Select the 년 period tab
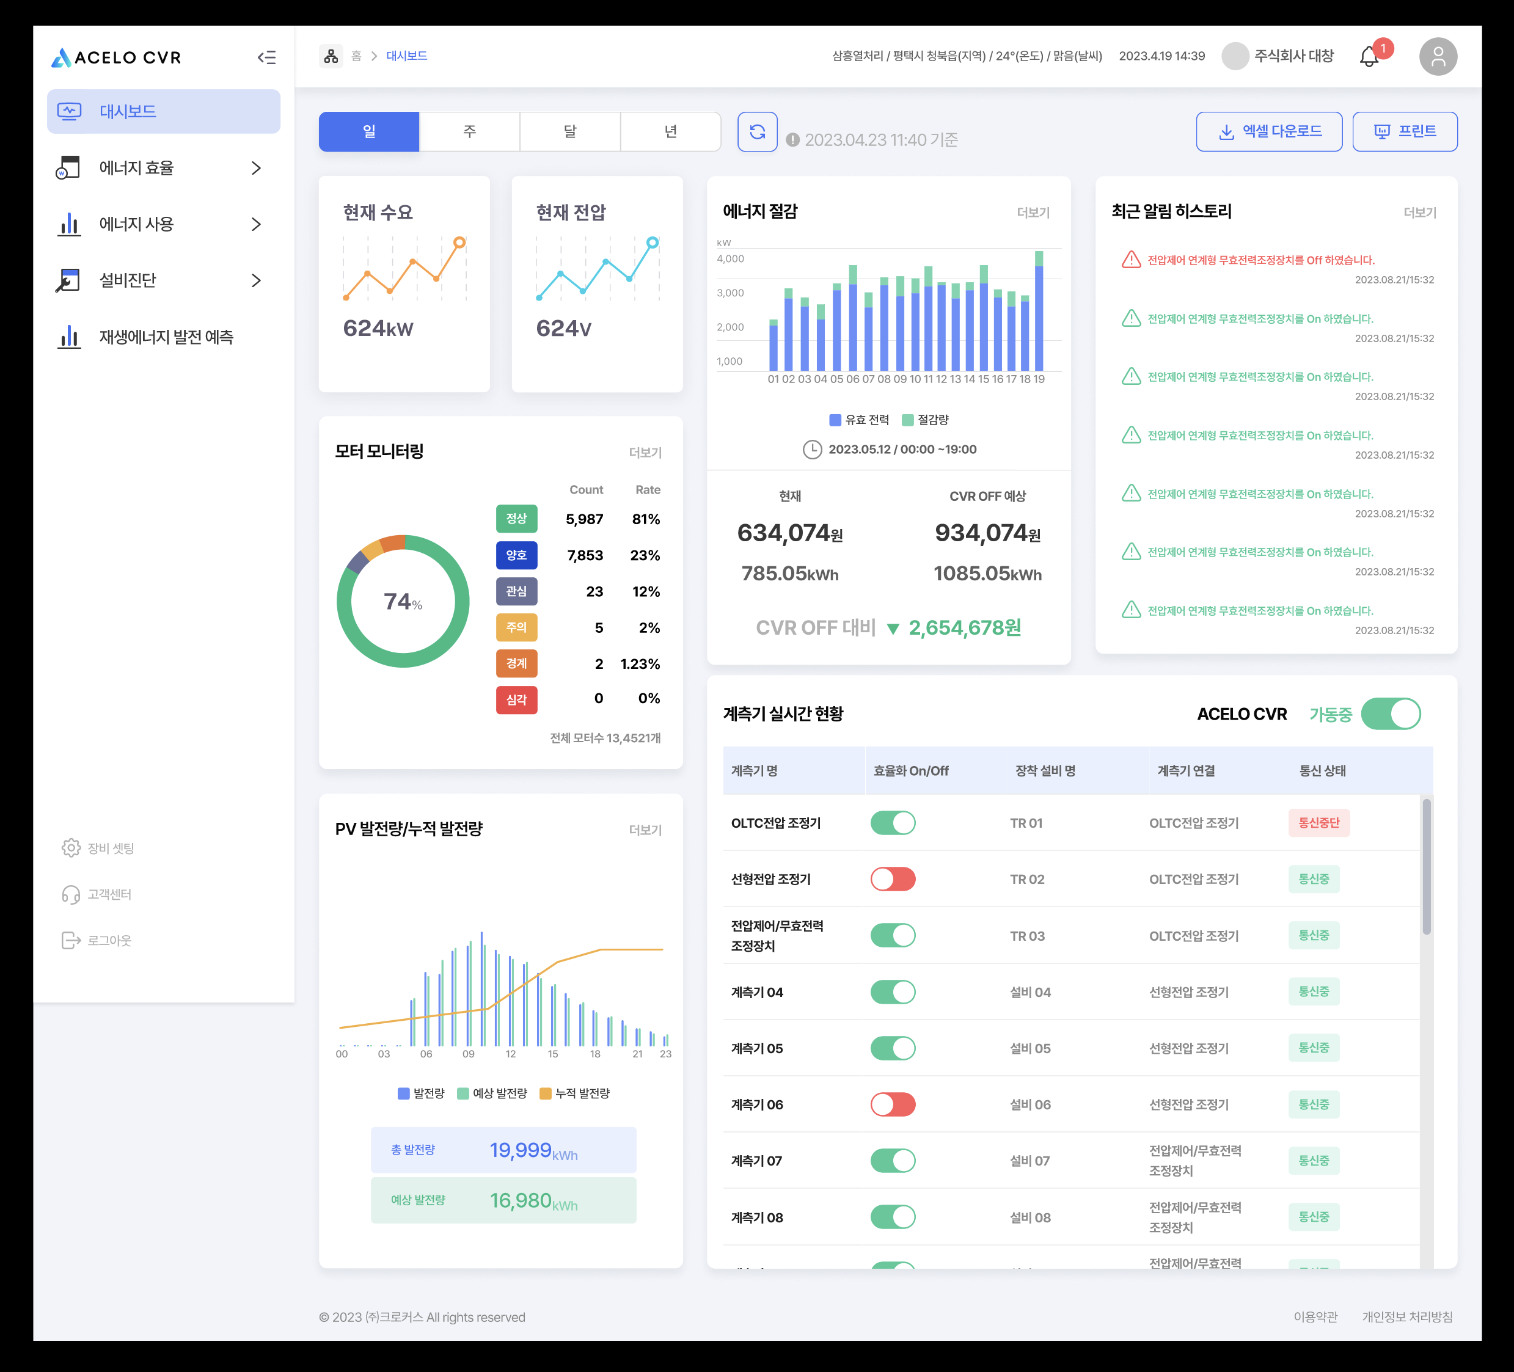The width and height of the screenshot is (1514, 1372). point(671,132)
